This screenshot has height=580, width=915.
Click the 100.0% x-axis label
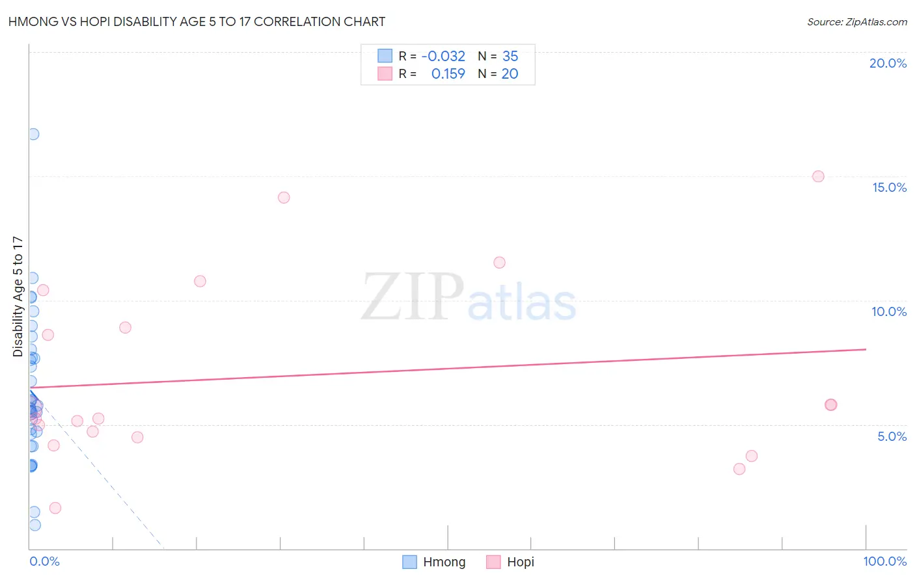(885, 561)
